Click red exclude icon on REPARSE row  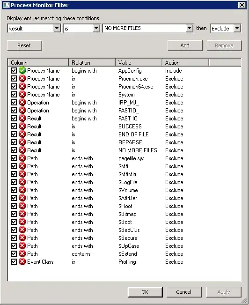[x=22, y=142]
